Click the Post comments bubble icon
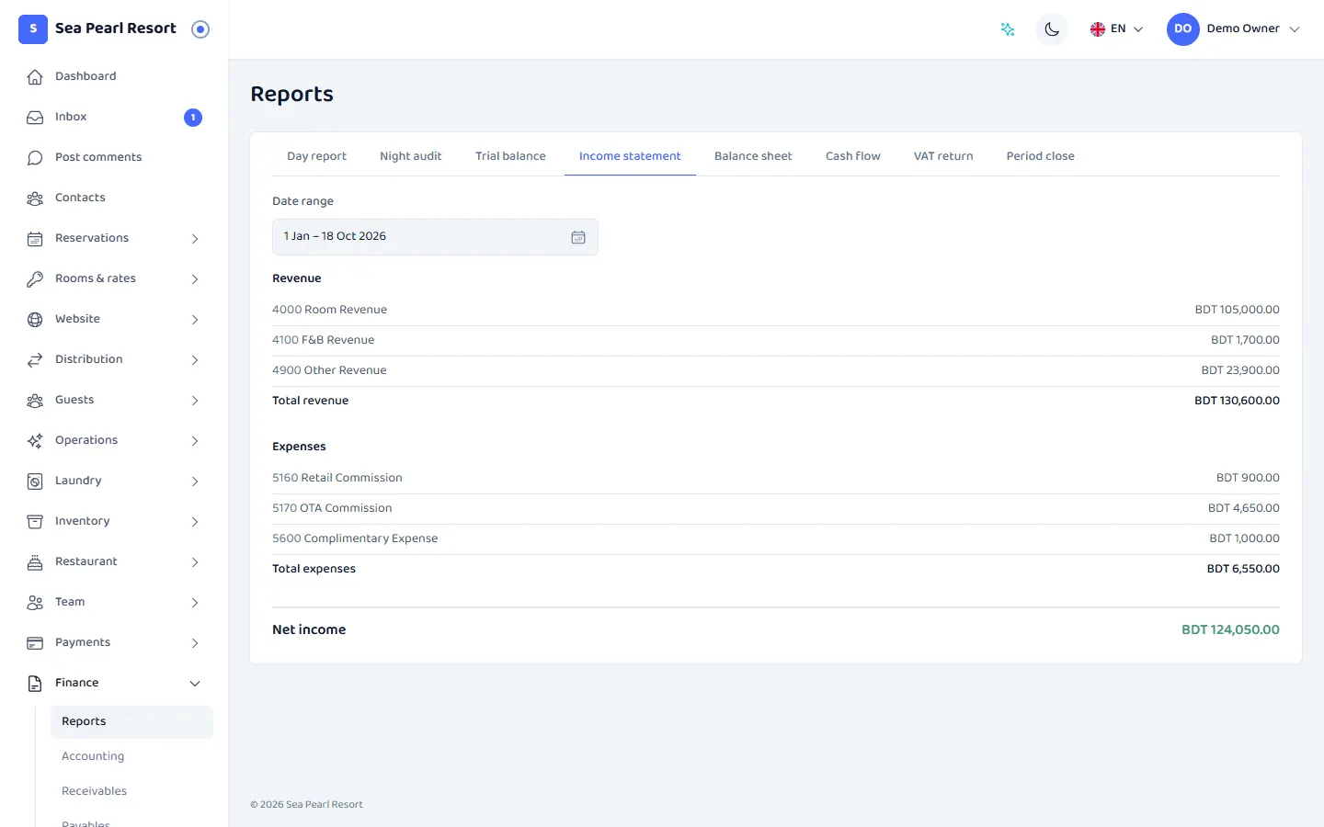The image size is (1324, 827). (x=35, y=158)
